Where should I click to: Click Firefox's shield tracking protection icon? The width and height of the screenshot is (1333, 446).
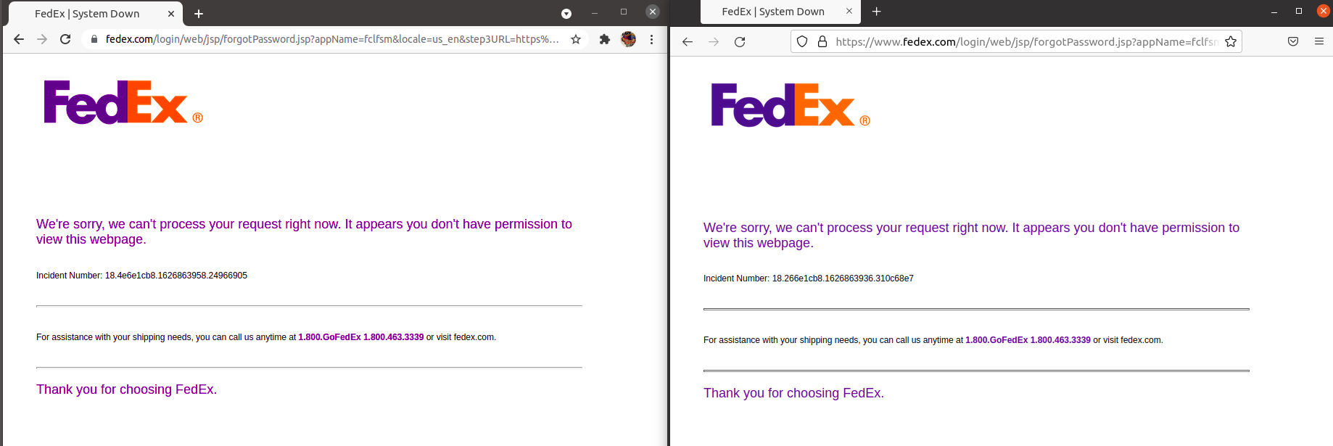click(x=801, y=41)
